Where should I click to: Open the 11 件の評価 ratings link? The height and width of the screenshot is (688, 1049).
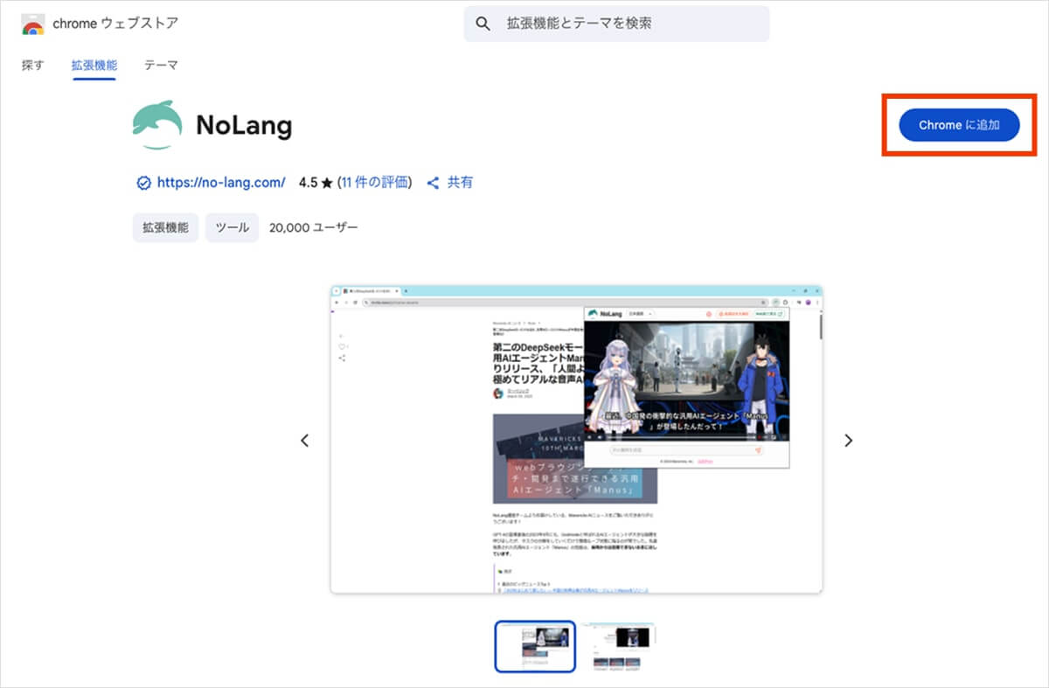pyautogui.click(x=375, y=183)
